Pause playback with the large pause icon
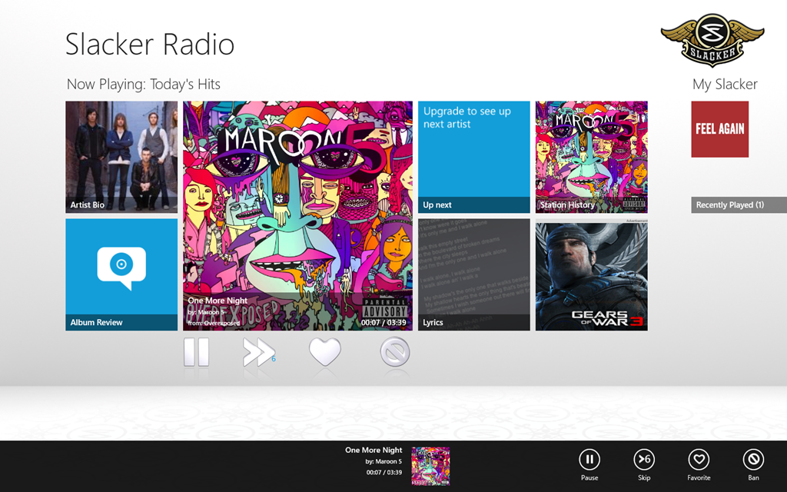 point(196,352)
